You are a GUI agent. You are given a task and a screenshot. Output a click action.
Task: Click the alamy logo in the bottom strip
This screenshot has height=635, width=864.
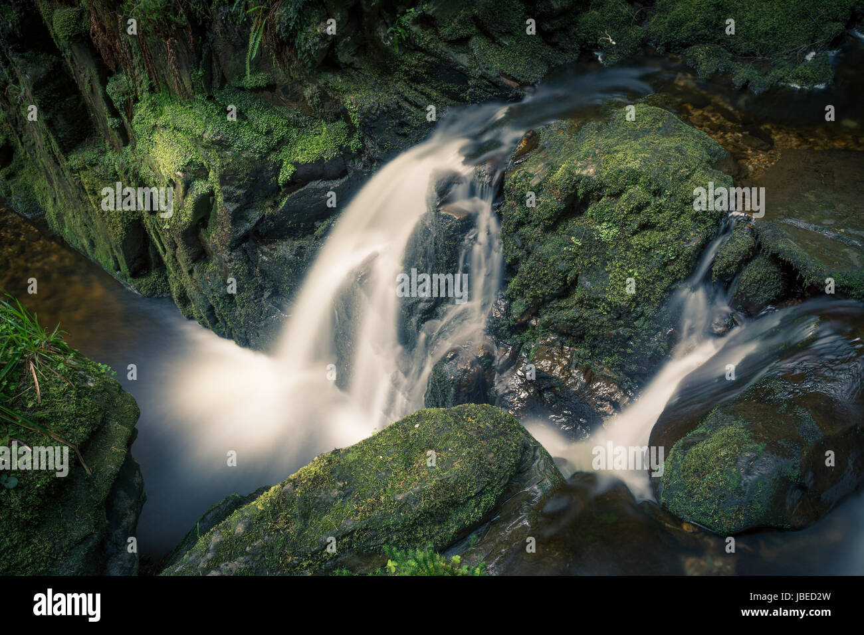click(x=67, y=604)
